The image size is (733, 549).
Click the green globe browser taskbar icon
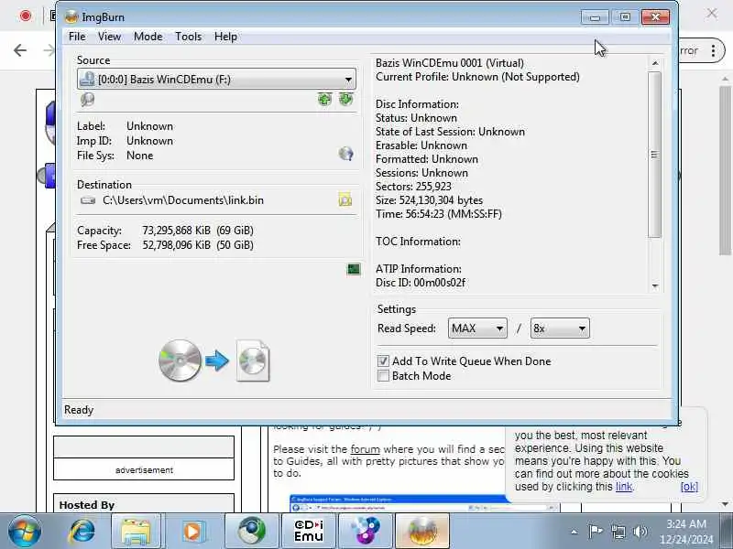[x=251, y=532]
